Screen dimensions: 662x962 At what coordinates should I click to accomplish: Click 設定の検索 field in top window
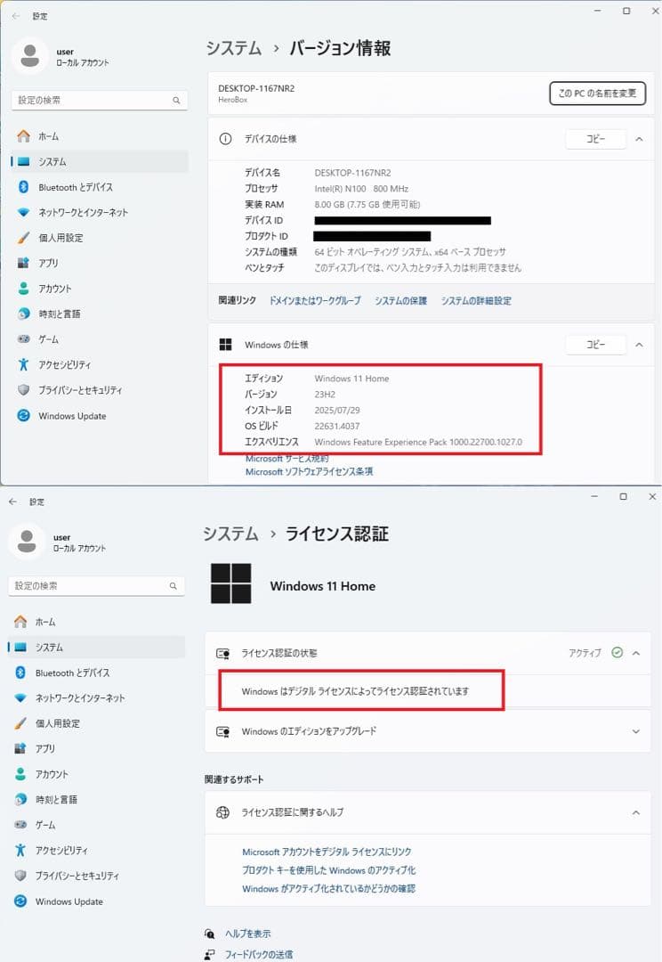coord(100,100)
